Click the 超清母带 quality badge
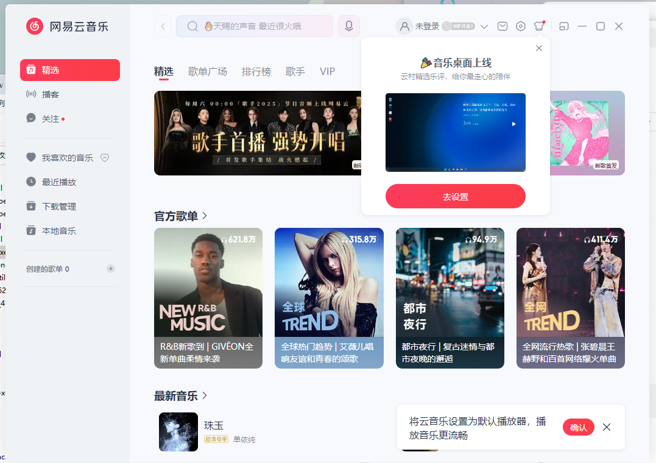656x463 pixels. 216,439
